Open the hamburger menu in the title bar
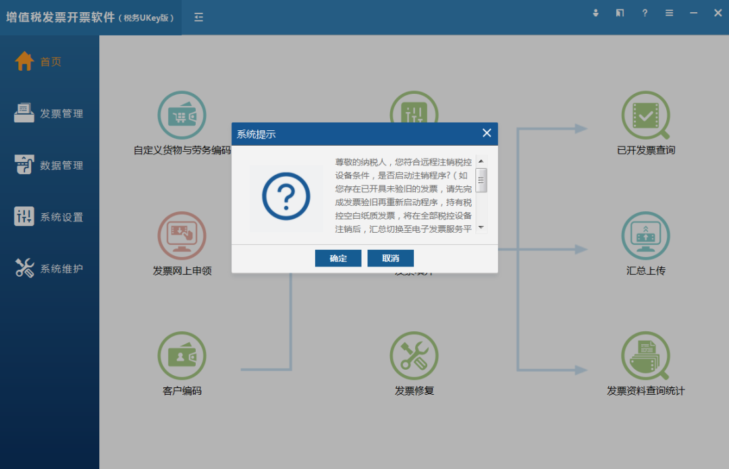The height and width of the screenshot is (469, 729). click(x=669, y=13)
